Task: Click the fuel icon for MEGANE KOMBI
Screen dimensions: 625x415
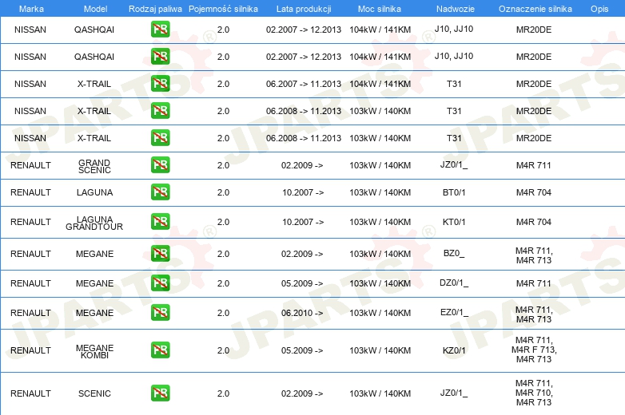Action: (160, 350)
